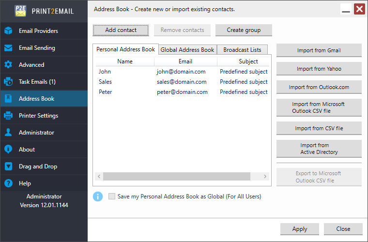
Task: Click Import from Gmail button
Action: coord(319,50)
